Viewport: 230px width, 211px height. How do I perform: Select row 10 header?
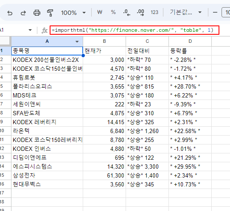pyautogui.click(x=5, y=131)
